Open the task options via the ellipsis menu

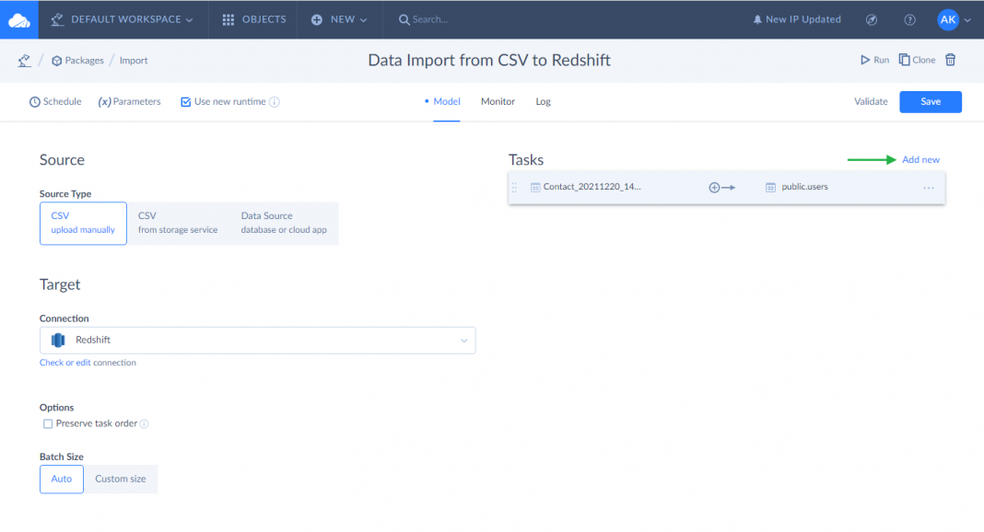(928, 187)
